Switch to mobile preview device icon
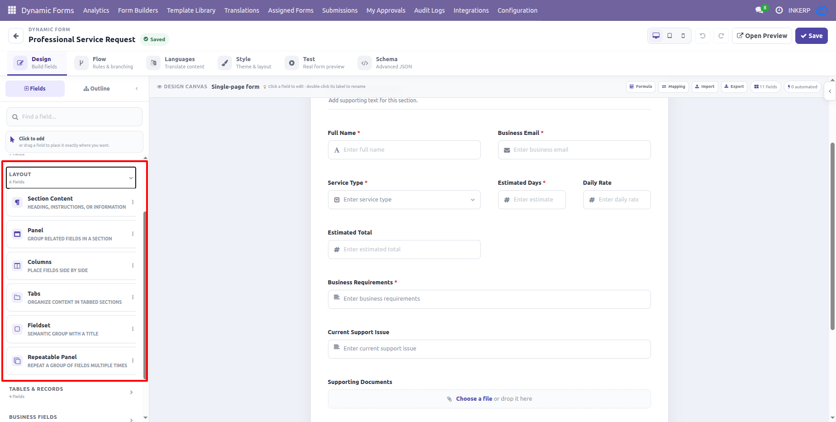 point(683,36)
